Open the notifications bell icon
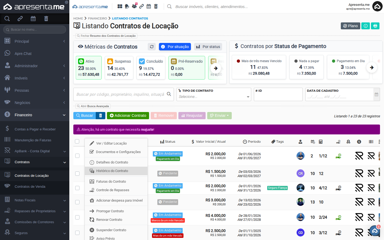 (x=127, y=6)
